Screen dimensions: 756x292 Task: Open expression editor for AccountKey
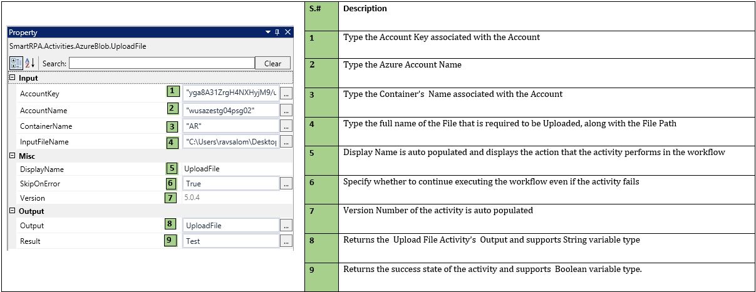(286, 93)
